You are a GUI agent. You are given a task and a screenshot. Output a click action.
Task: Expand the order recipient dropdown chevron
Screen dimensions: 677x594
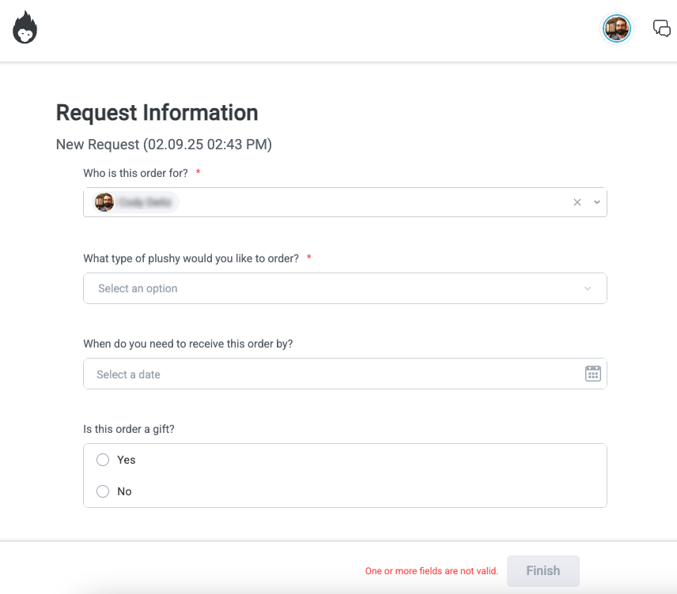pos(597,202)
